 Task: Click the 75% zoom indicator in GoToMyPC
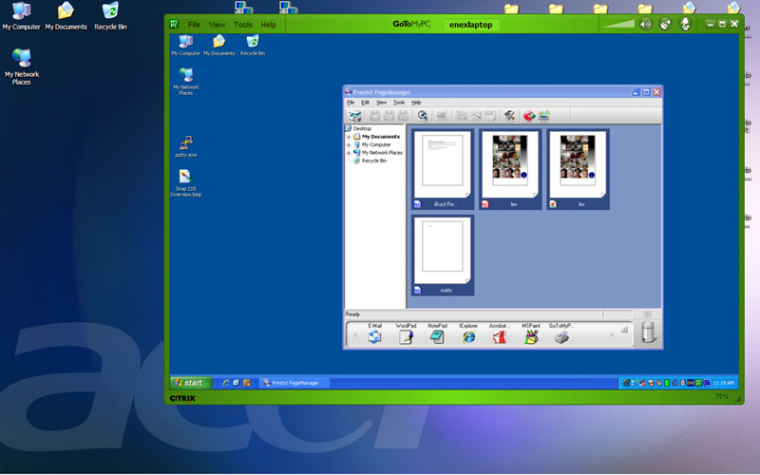[x=721, y=396]
